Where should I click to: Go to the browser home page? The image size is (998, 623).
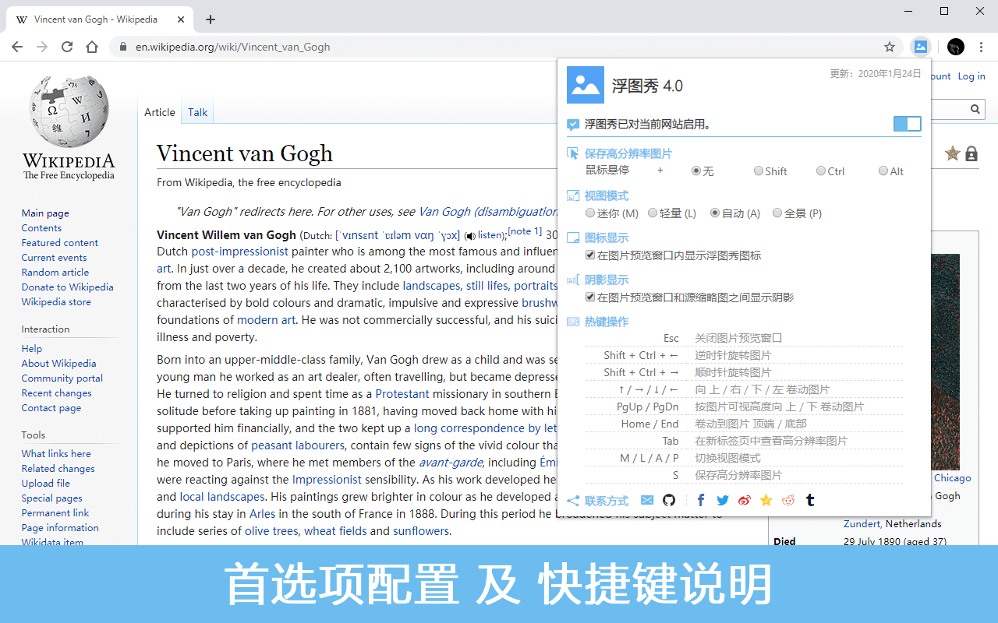click(92, 47)
